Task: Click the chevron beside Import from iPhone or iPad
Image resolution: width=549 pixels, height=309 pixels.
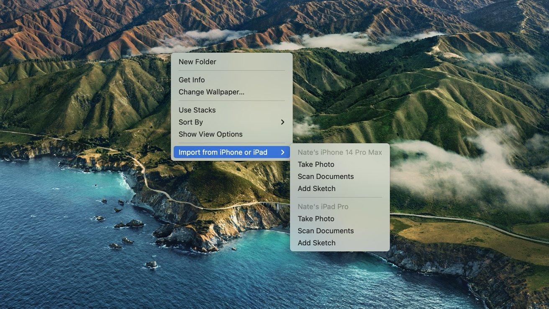Action: tap(282, 152)
